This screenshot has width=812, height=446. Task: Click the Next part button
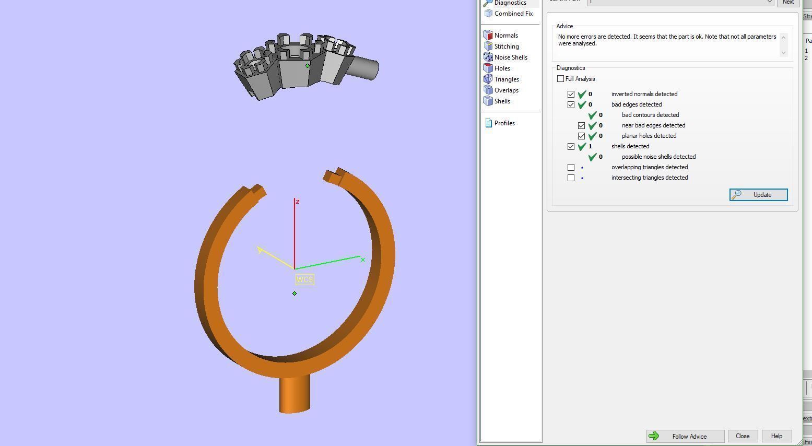[x=788, y=3]
